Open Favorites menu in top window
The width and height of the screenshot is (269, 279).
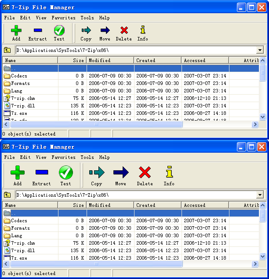click(x=63, y=18)
